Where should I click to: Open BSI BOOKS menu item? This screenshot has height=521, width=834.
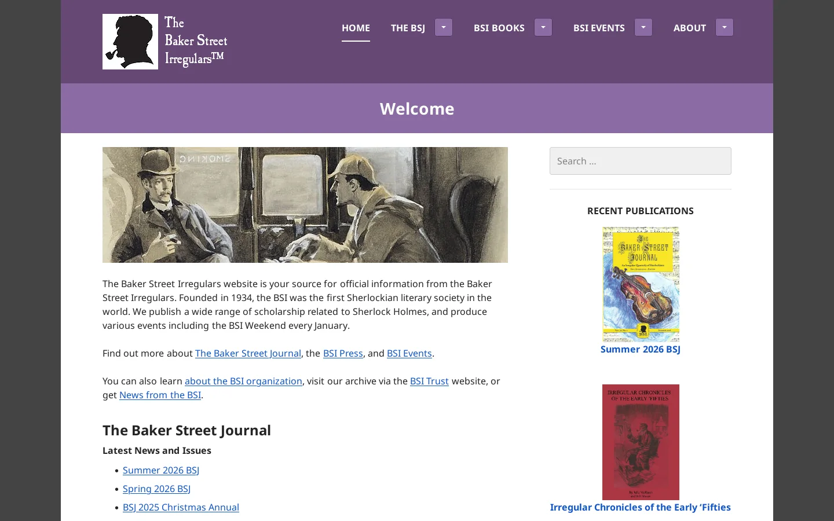[x=499, y=28]
